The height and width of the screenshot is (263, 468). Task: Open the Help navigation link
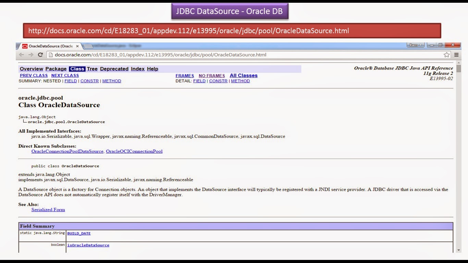pos(152,69)
